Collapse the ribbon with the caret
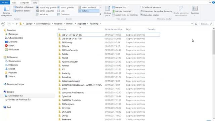This screenshot has width=215, height=121. click(x=210, y=2)
